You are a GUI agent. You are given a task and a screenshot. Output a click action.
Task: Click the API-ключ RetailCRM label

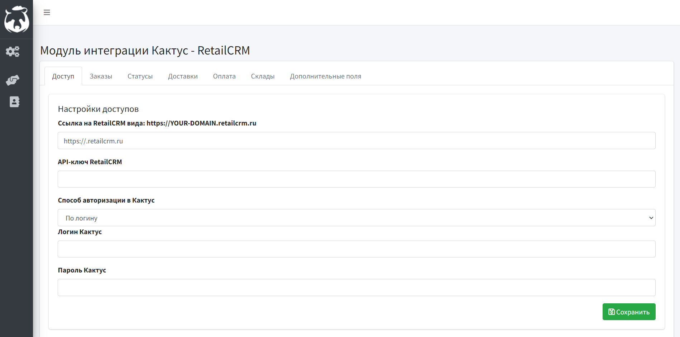pos(90,162)
